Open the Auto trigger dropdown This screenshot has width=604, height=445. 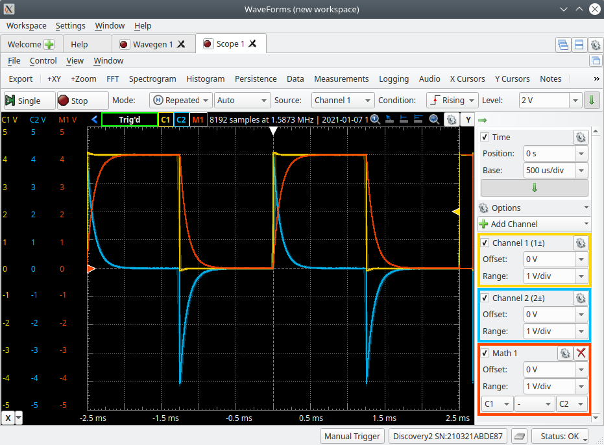[x=242, y=100]
